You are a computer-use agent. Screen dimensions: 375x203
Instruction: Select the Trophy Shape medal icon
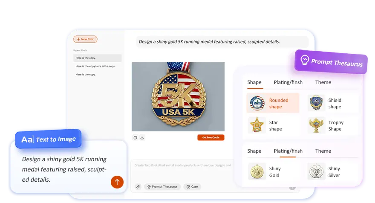pos(316,125)
